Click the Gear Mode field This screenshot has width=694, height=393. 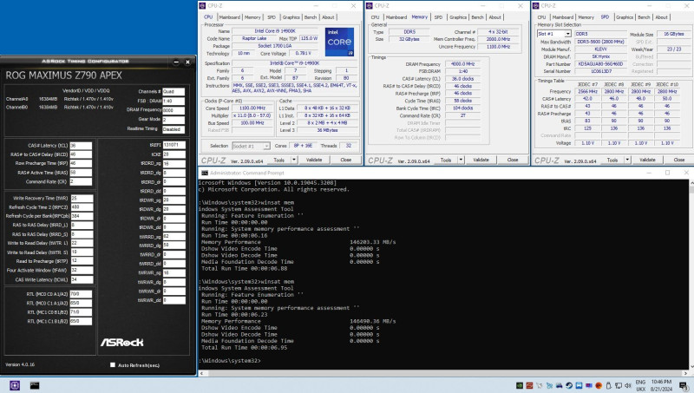[x=173, y=120]
